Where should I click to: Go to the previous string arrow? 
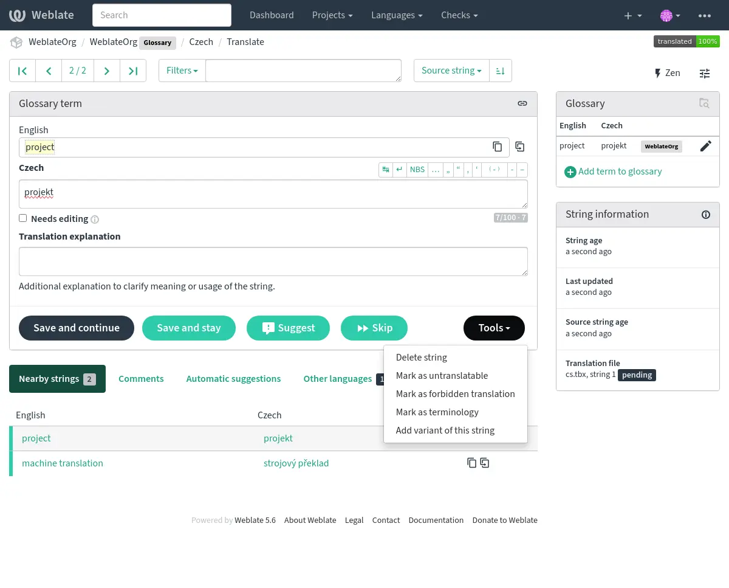[49, 71]
